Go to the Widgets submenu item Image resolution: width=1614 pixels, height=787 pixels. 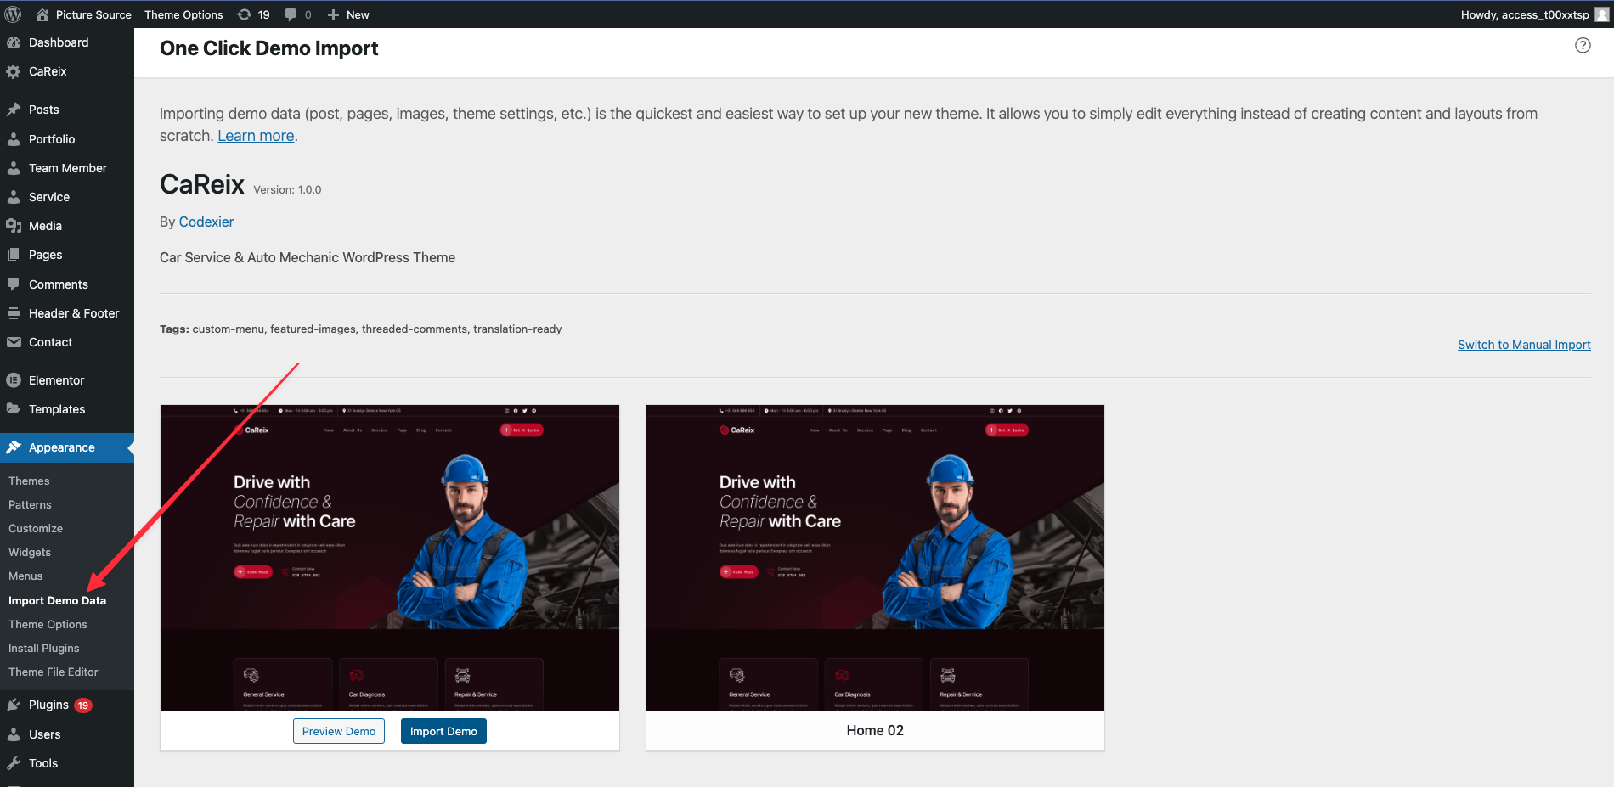click(30, 552)
